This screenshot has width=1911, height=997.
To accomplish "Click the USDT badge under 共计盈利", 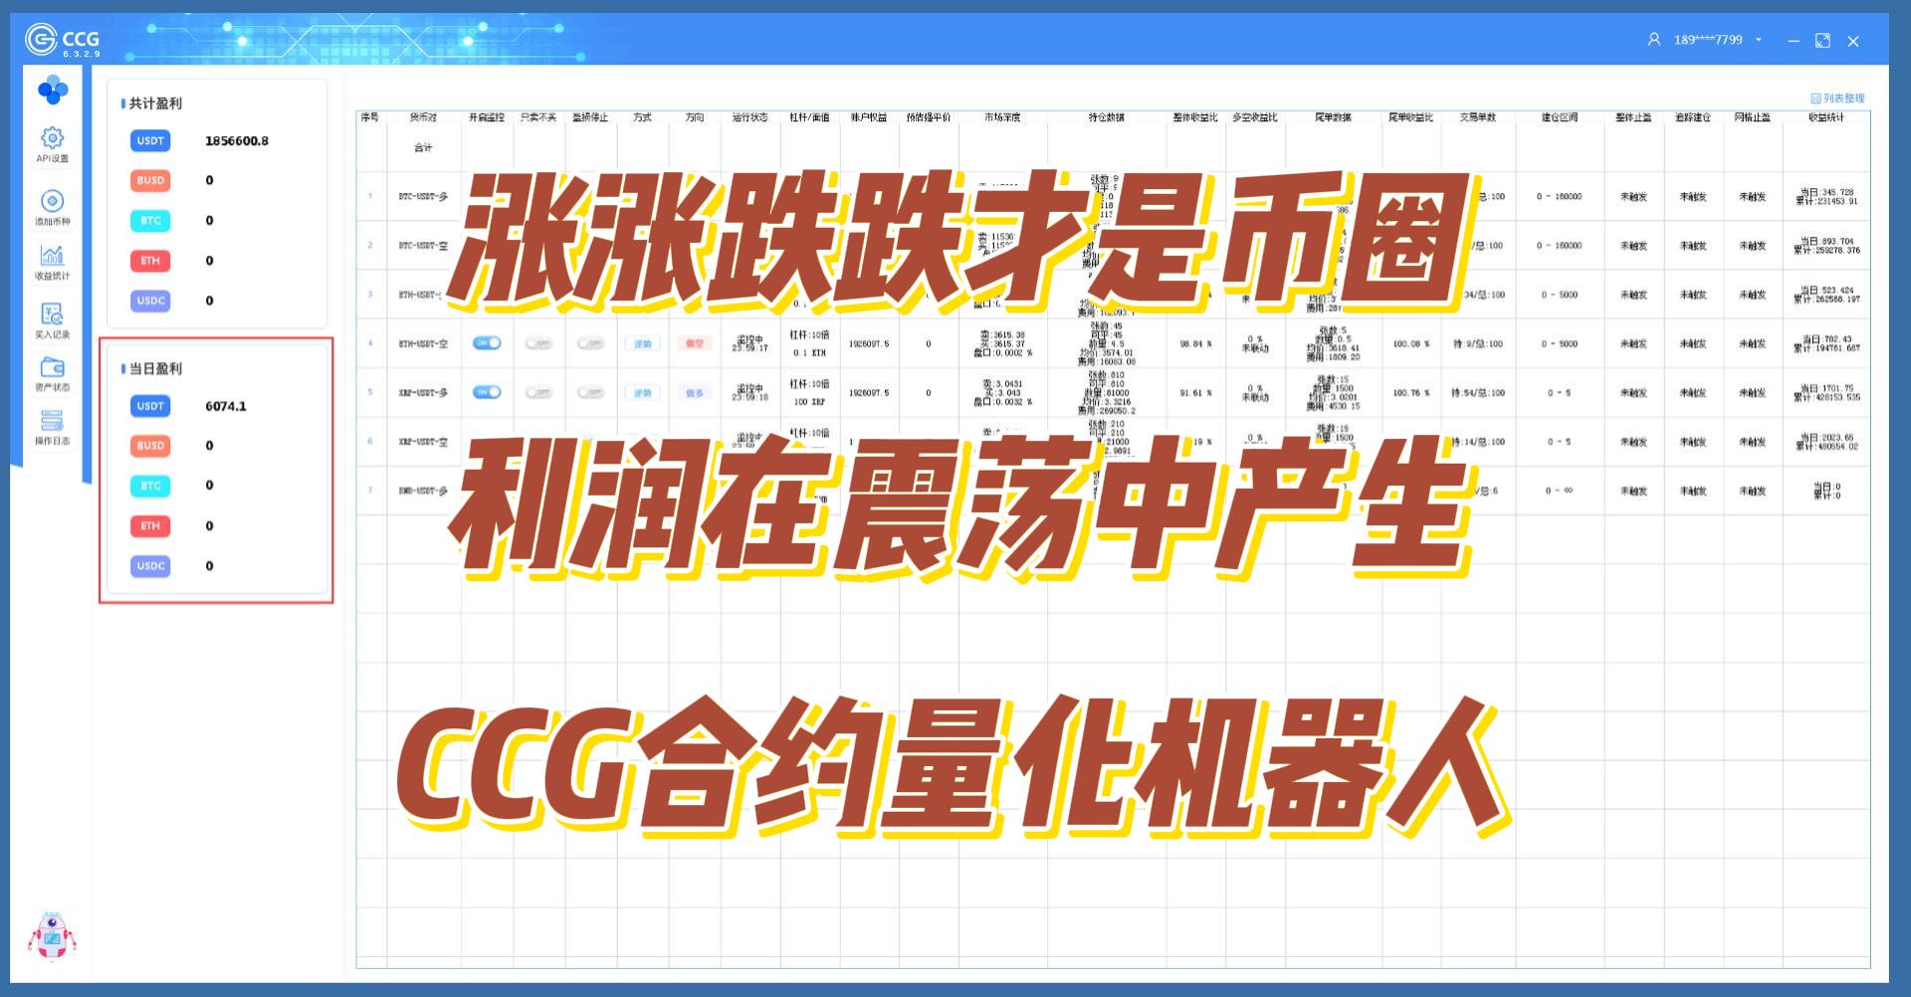I will point(150,140).
